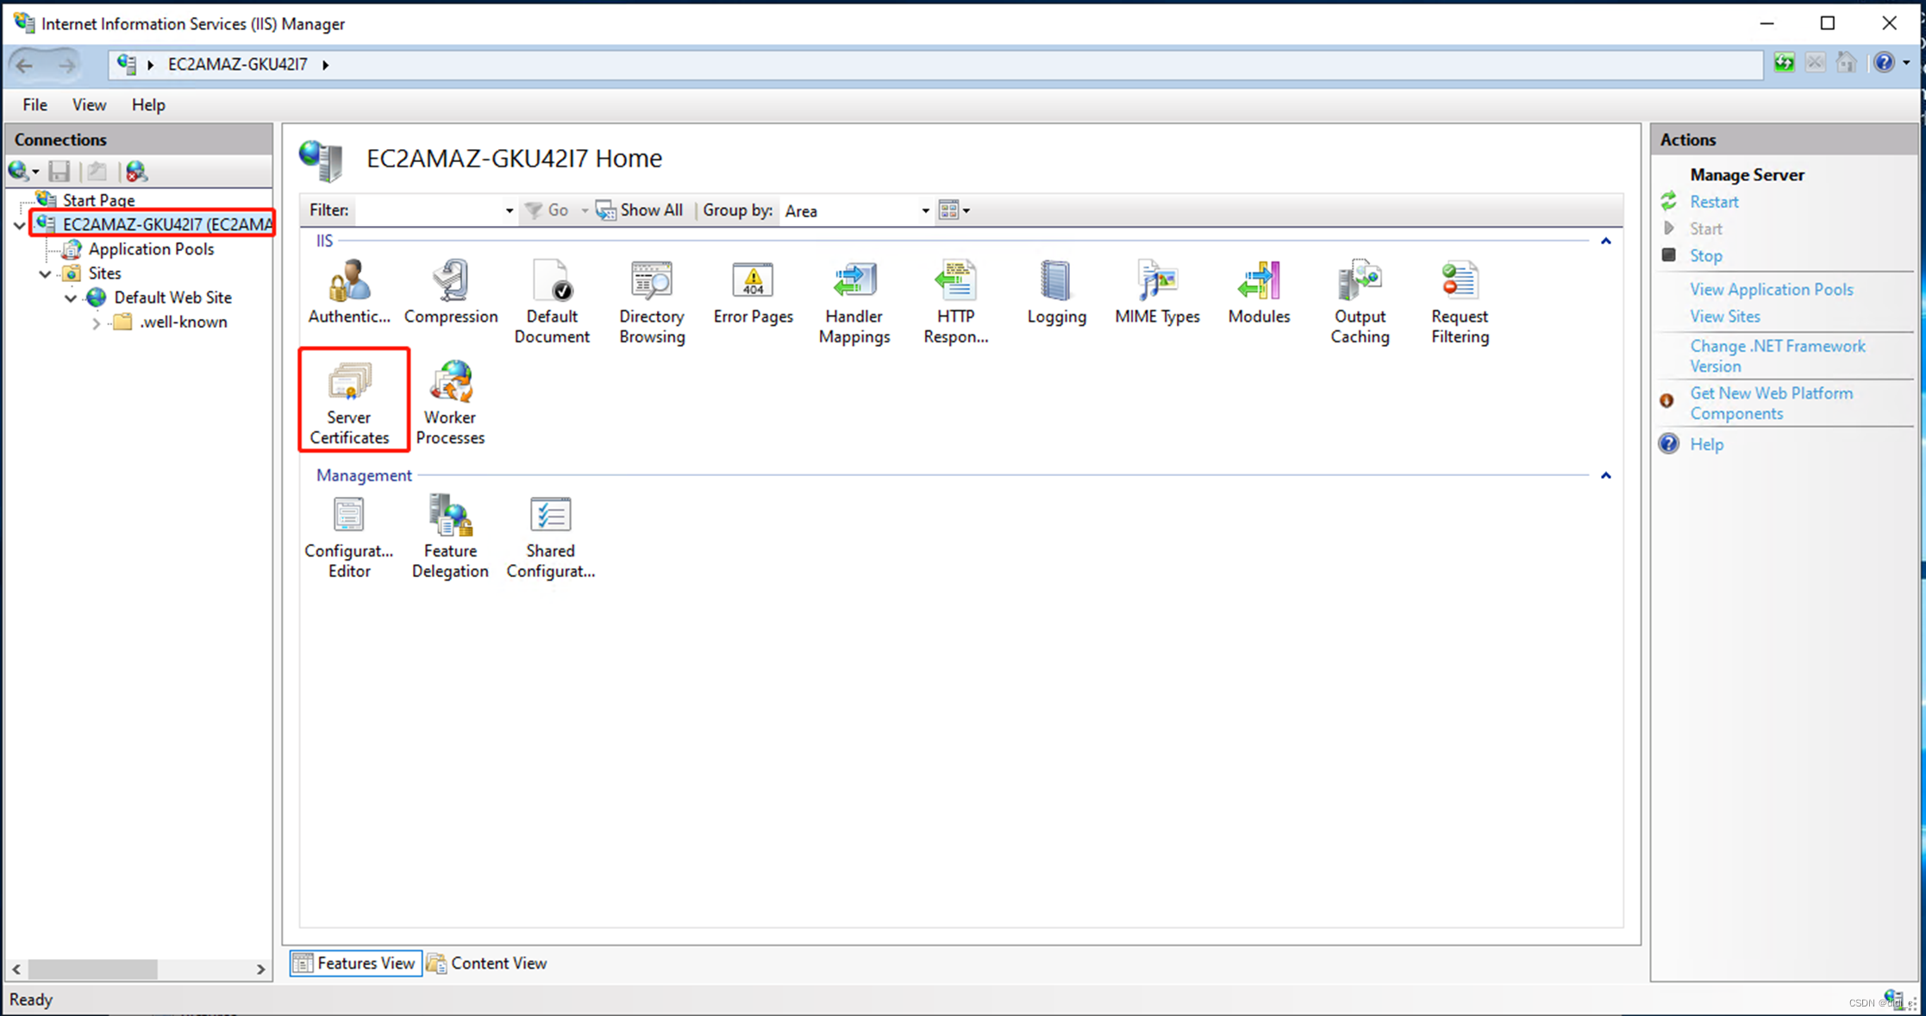This screenshot has width=1926, height=1016.
Task: Expand the .well-known folder node
Action: pyautogui.click(x=97, y=323)
